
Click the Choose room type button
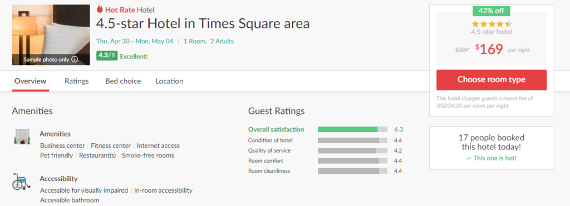coord(491,80)
